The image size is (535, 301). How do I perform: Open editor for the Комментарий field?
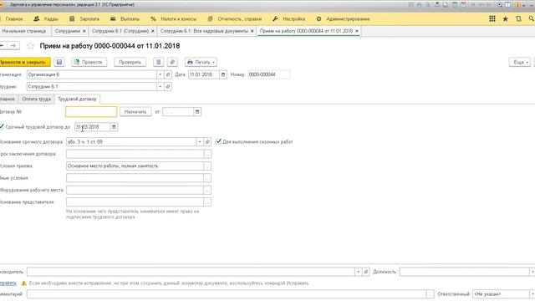[x=430, y=293]
